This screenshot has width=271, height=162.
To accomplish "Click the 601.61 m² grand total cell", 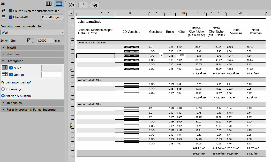I will coord(199,154).
